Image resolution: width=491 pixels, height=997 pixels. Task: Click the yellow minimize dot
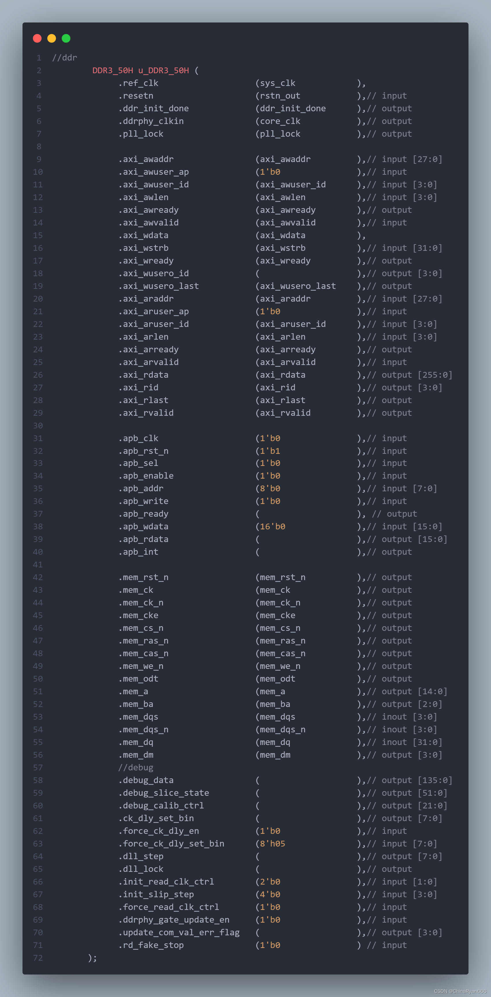pos(52,38)
